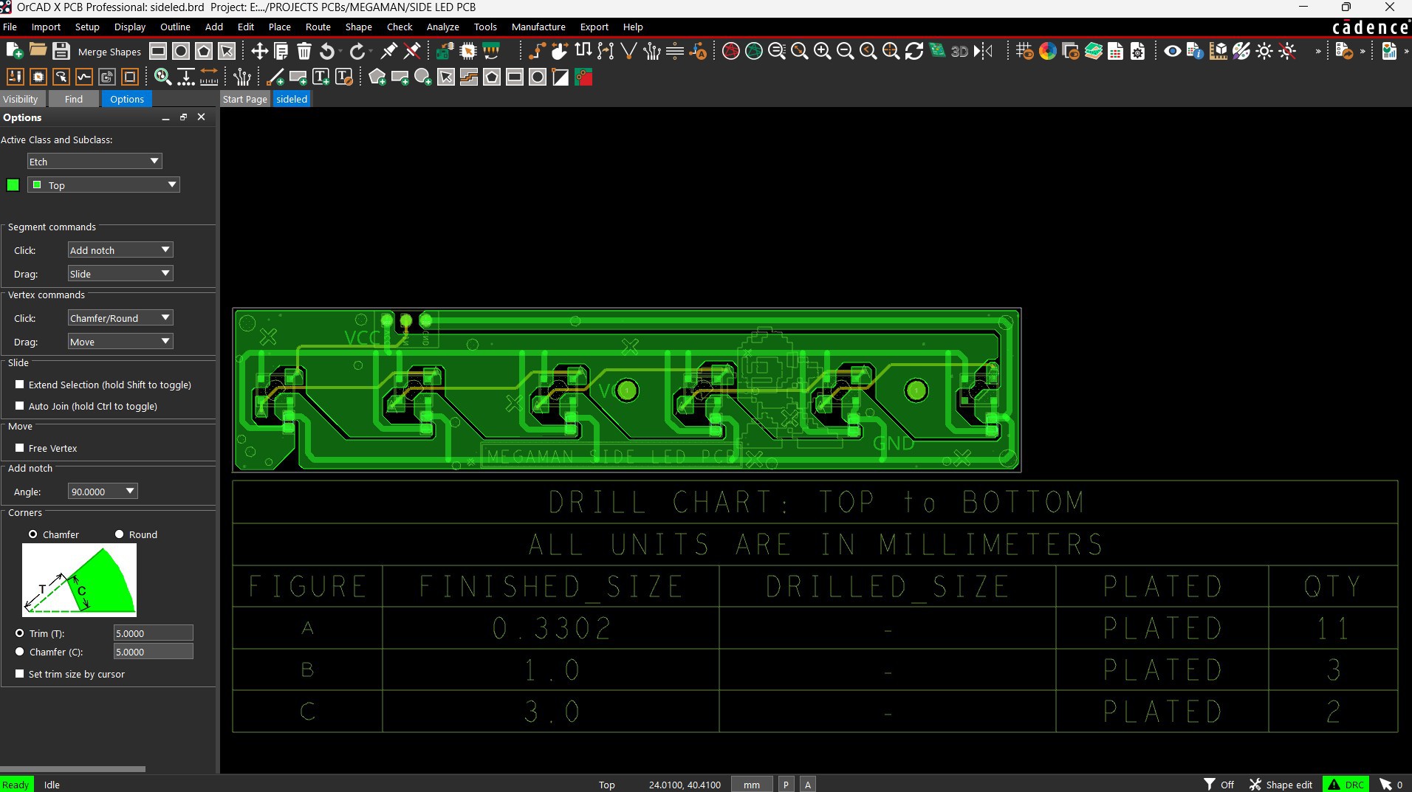Viewport: 1412px width, 792px height.
Task: Click the Undo arrow icon
Action: (x=327, y=51)
